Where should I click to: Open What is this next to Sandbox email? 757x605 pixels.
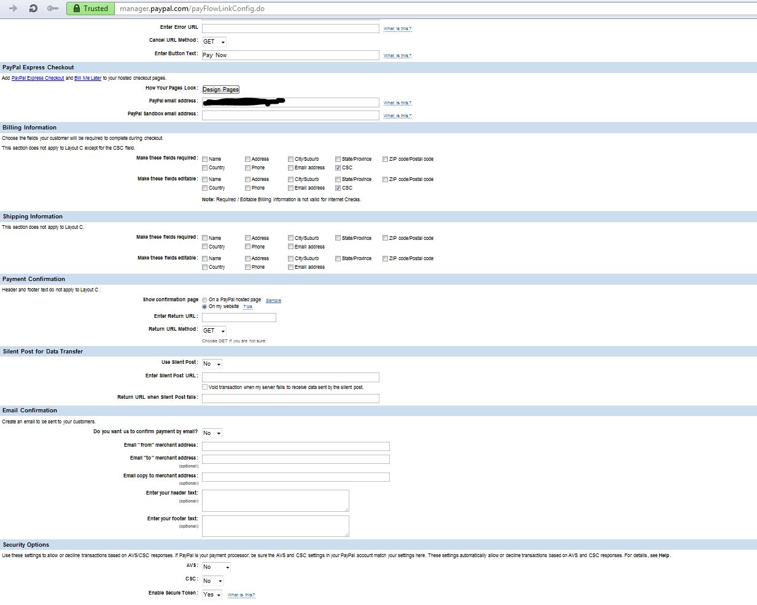point(397,116)
